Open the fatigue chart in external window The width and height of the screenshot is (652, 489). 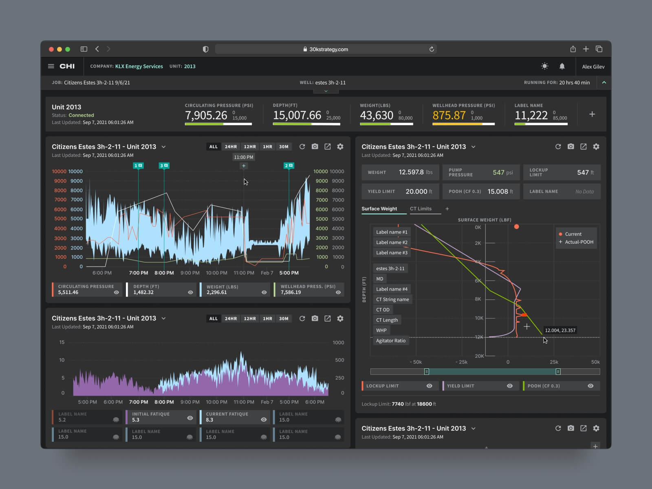coord(327,318)
